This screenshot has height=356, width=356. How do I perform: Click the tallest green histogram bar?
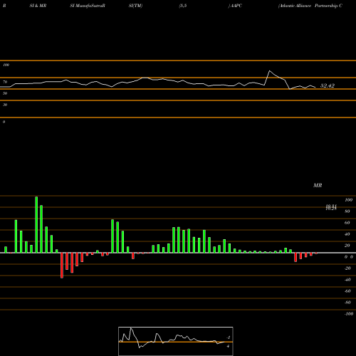click(x=36, y=224)
